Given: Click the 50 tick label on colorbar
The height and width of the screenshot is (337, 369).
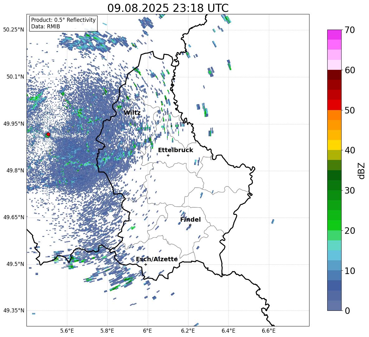Looking at the screenshot, I should (x=350, y=110).
